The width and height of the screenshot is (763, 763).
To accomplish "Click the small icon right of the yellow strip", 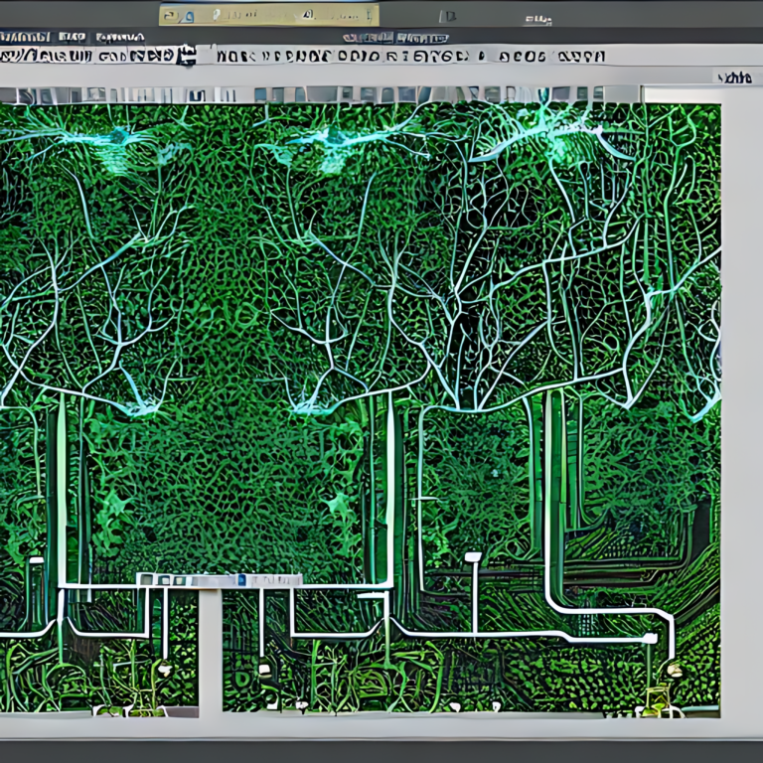I will point(448,16).
